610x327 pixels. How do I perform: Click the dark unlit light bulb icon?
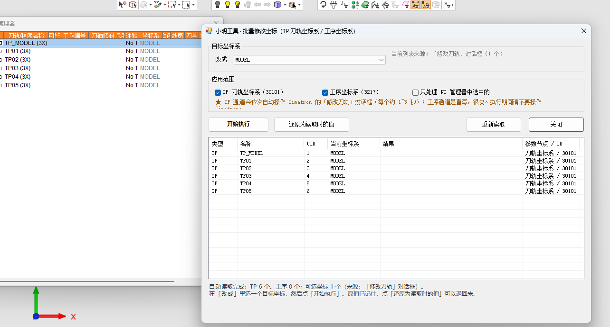pos(218,5)
